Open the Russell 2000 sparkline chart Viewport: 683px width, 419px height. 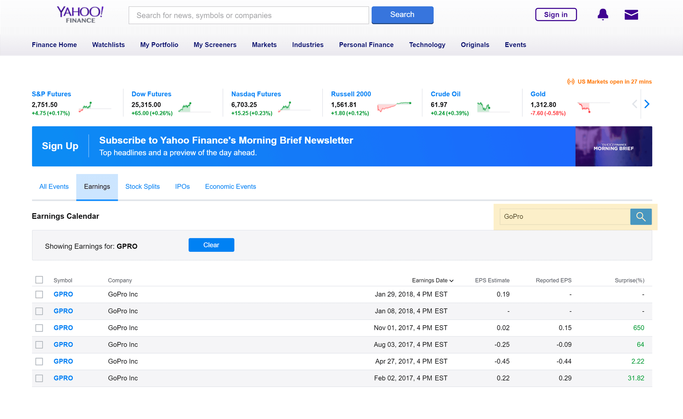pos(394,107)
